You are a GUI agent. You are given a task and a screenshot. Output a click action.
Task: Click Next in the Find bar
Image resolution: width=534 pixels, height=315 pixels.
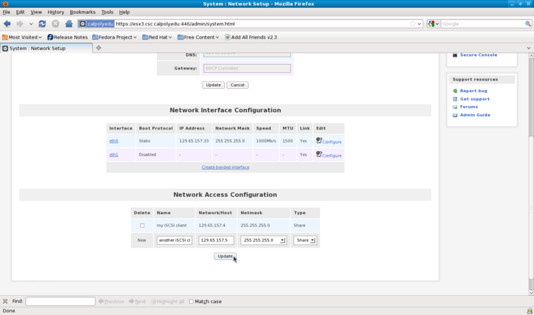[x=138, y=302]
